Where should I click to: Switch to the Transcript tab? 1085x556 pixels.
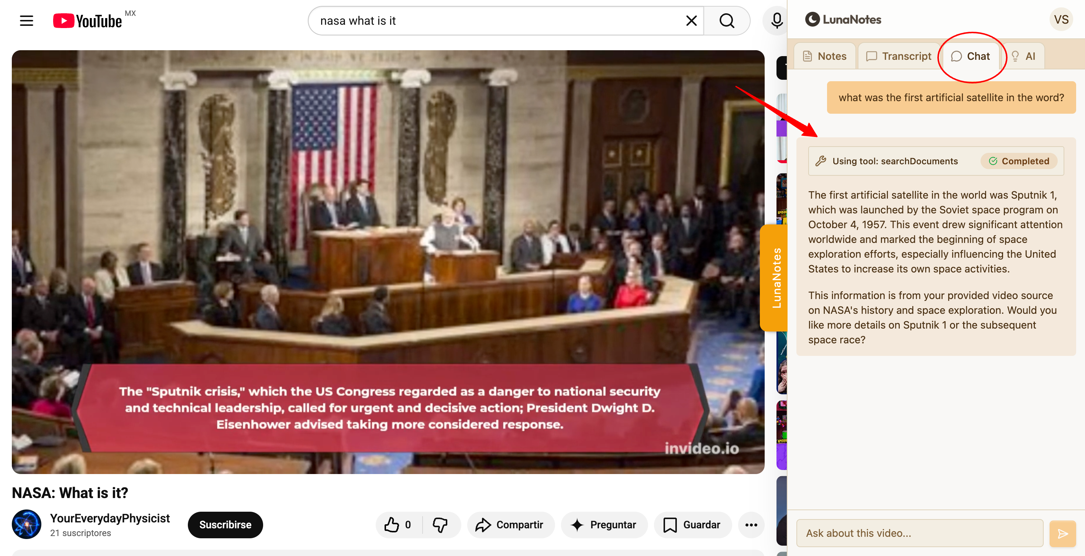[x=899, y=56]
